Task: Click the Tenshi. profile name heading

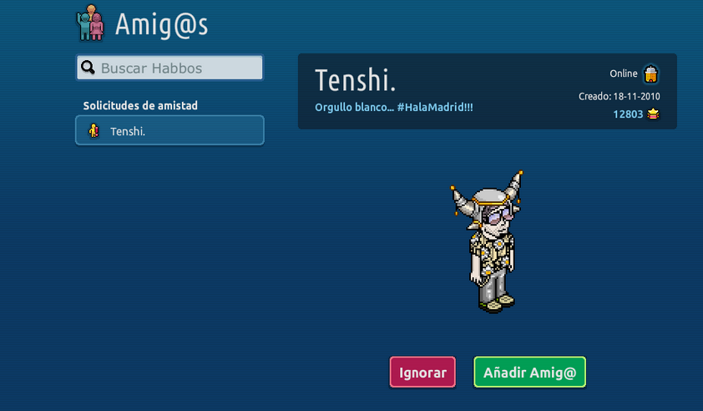Action: tap(355, 80)
